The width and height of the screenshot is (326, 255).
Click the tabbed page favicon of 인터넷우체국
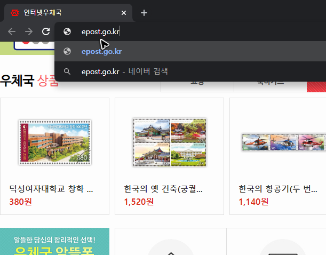click(x=15, y=13)
